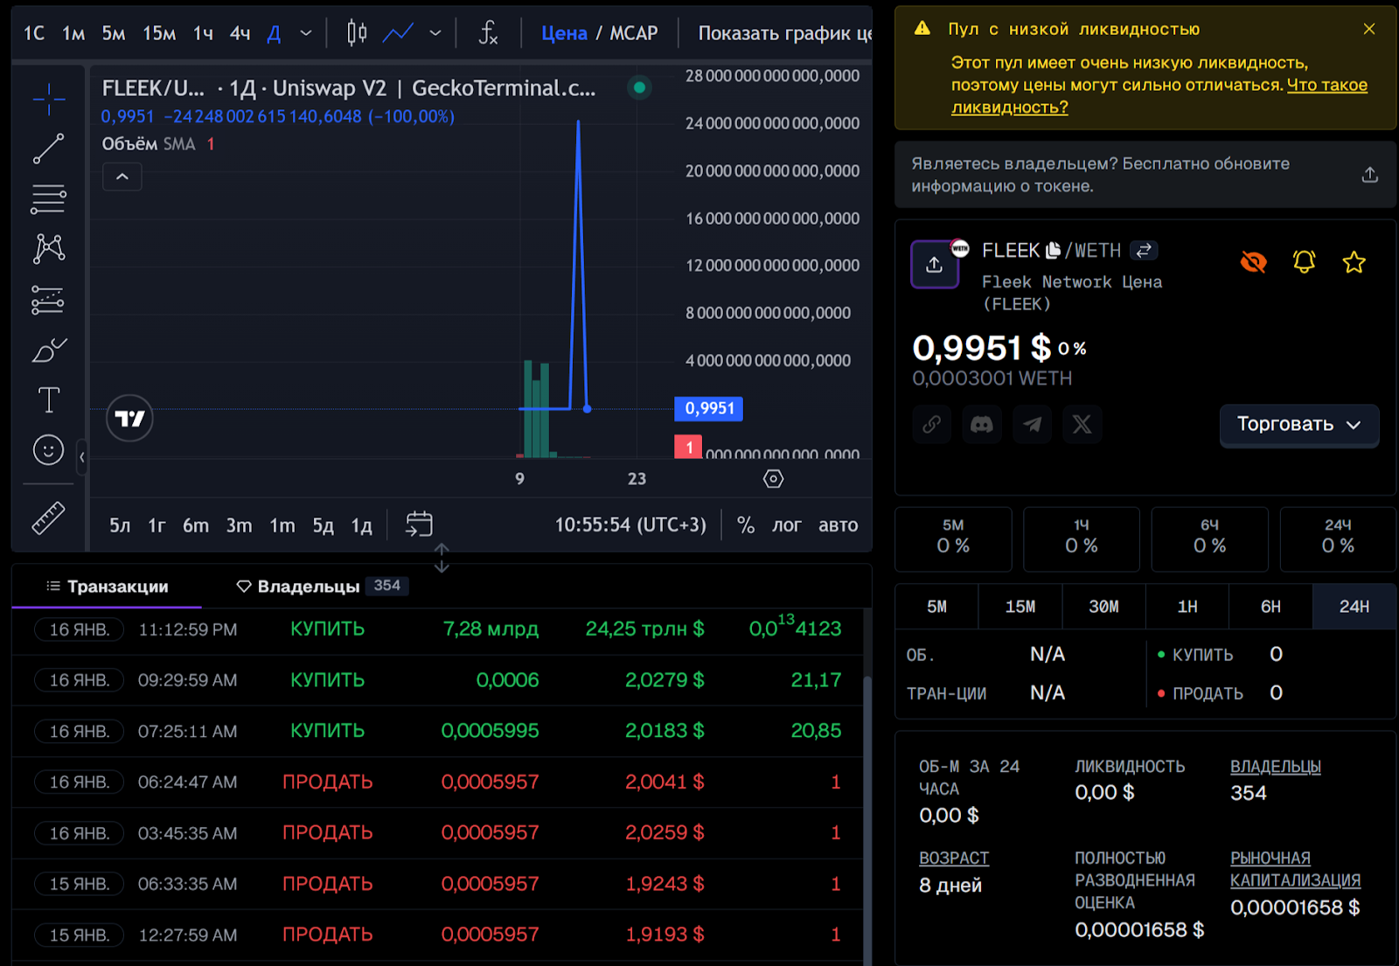Viewport: 1399px width, 966px height.
Task: Open the indicators fx menu
Action: point(488,33)
